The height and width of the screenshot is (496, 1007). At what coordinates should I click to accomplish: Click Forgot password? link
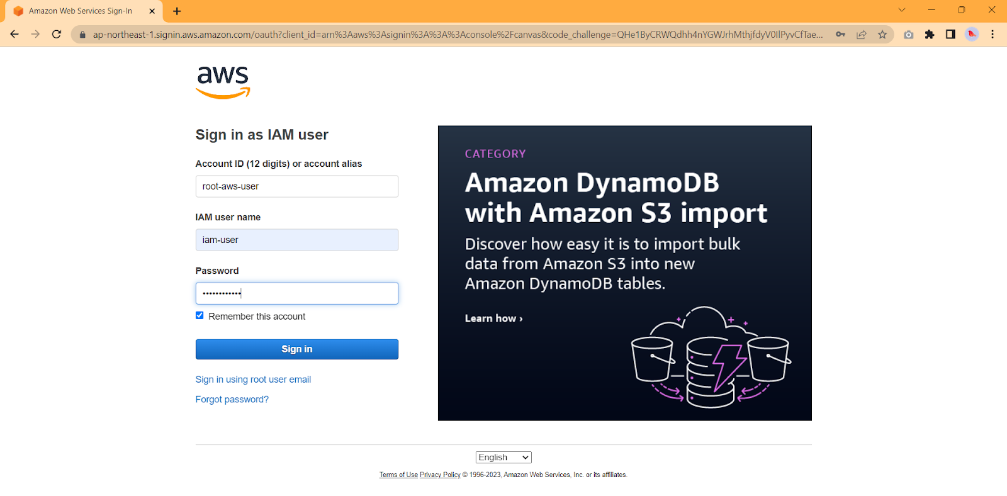[x=232, y=400]
